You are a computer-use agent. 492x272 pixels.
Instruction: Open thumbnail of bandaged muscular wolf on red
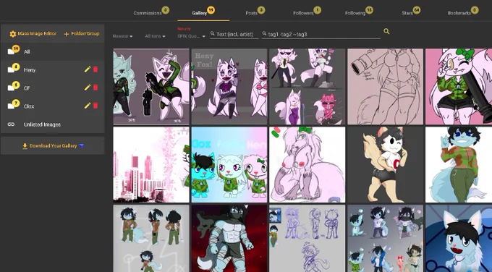229,239
